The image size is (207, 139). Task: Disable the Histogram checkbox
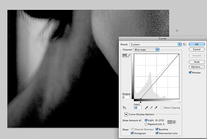[x=132, y=133]
